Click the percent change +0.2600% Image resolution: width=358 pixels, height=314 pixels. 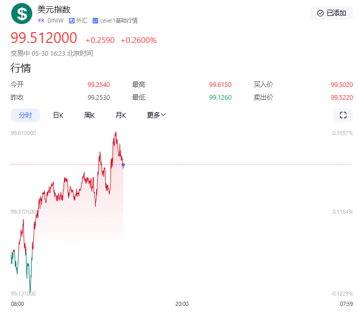(139, 40)
